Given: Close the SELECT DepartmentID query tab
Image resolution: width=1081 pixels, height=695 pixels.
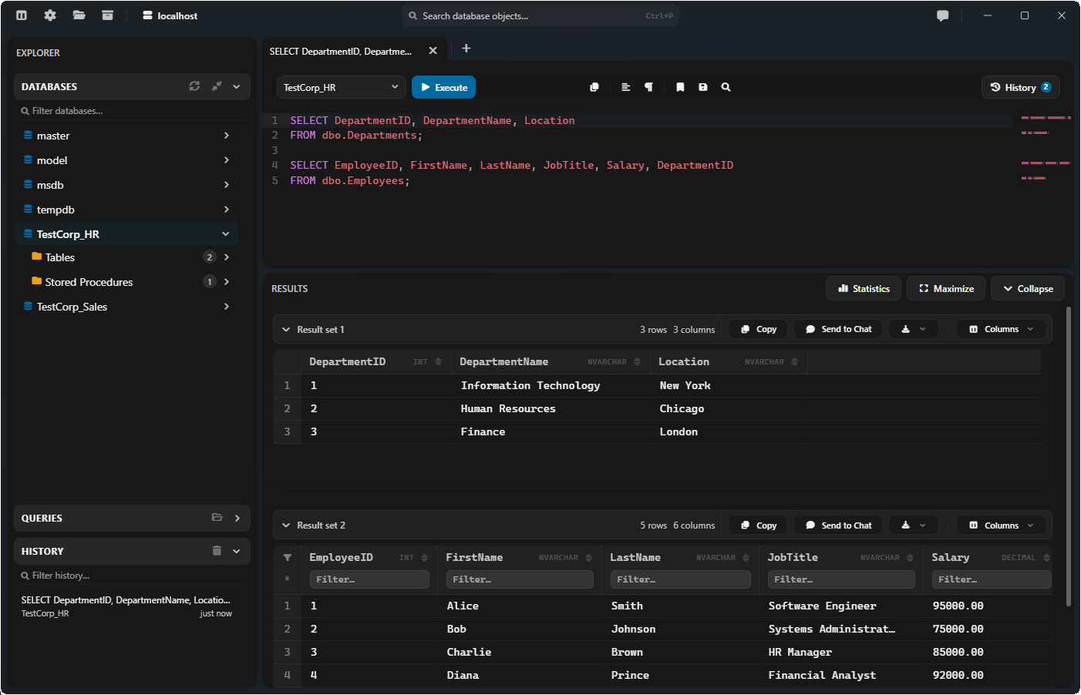Looking at the screenshot, I should click(x=433, y=51).
